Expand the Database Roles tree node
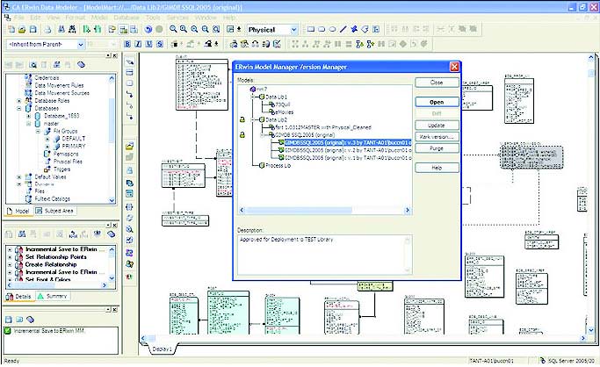 click(x=19, y=101)
